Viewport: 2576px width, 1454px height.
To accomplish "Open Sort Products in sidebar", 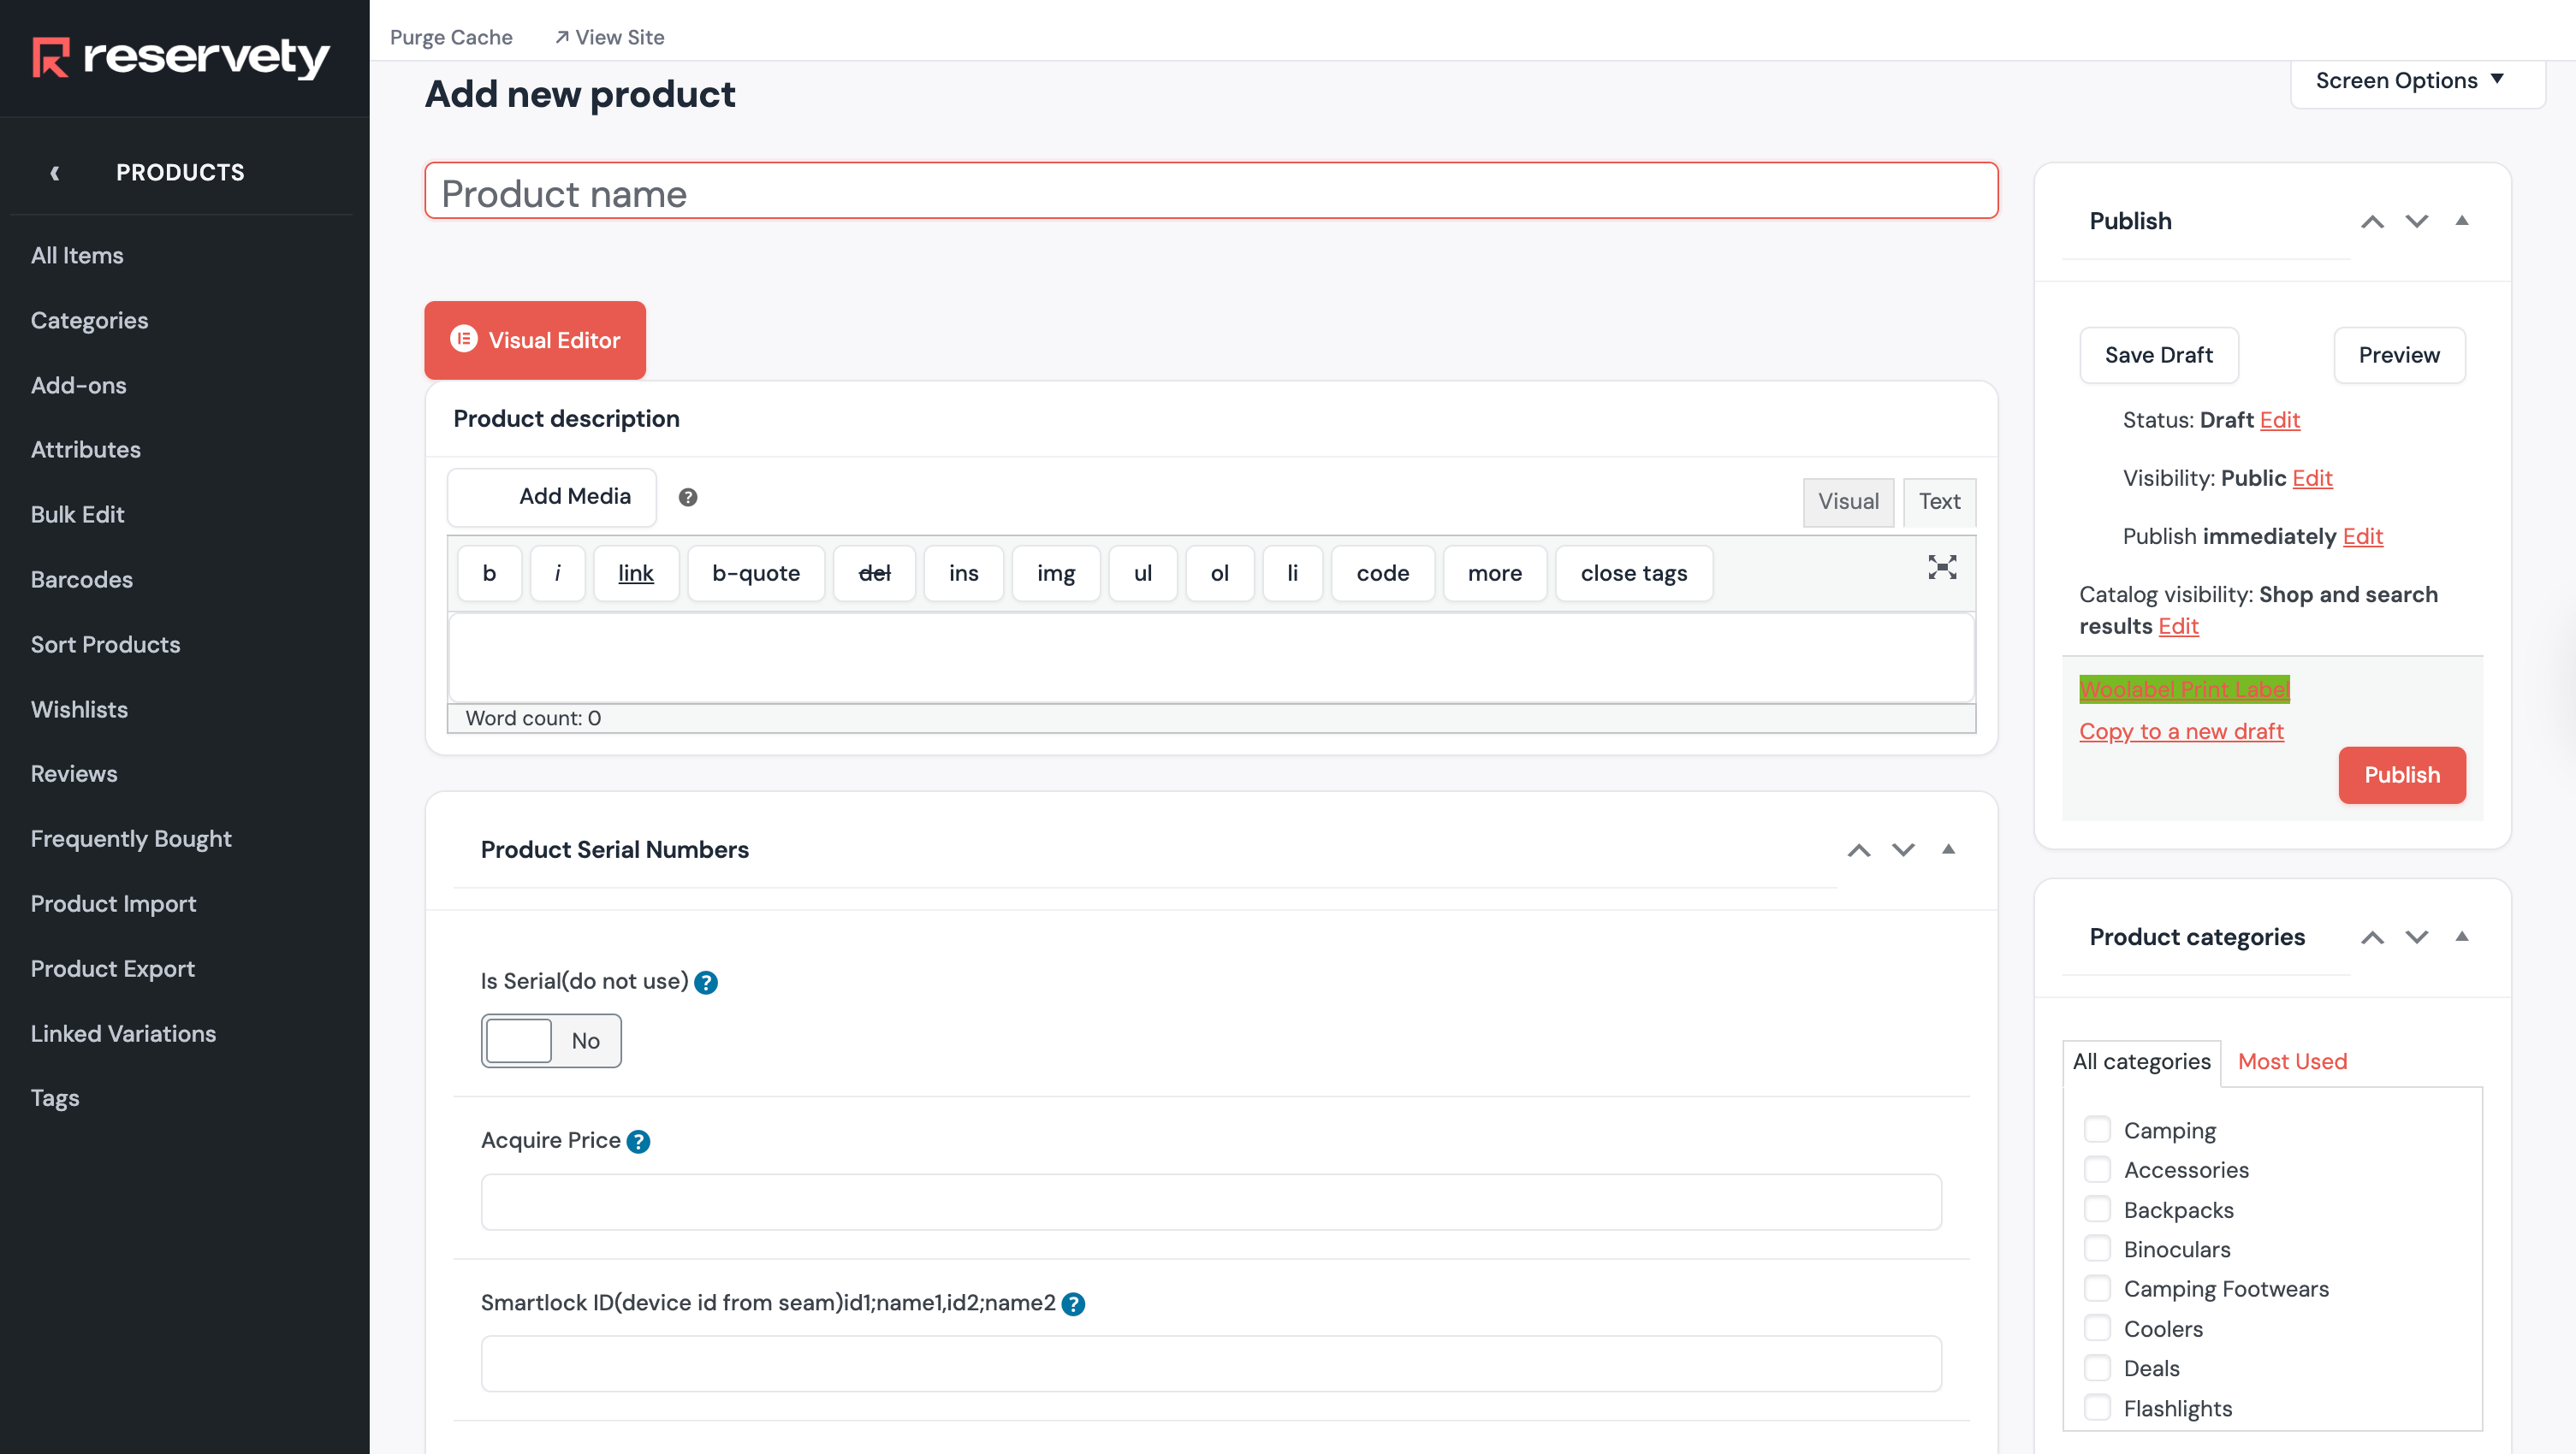I will 105,645.
